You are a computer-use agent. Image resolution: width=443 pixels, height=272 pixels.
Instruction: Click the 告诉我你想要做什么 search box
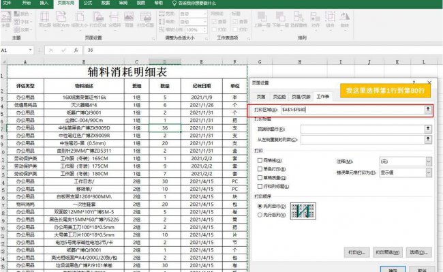click(x=194, y=3)
